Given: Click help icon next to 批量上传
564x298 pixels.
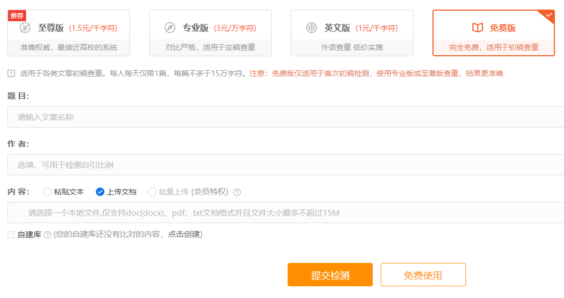Looking at the screenshot, I should pyautogui.click(x=236, y=192).
